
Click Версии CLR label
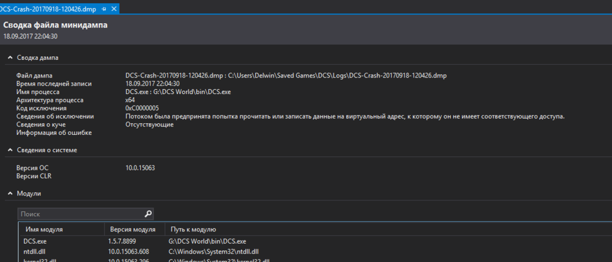click(x=34, y=176)
